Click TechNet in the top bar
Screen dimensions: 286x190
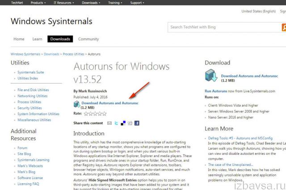tap(17, 3)
